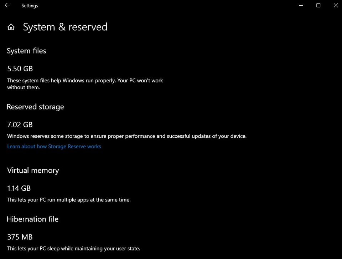
Task: Click the Settings title in the title bar
Action: tap(30, 5)
